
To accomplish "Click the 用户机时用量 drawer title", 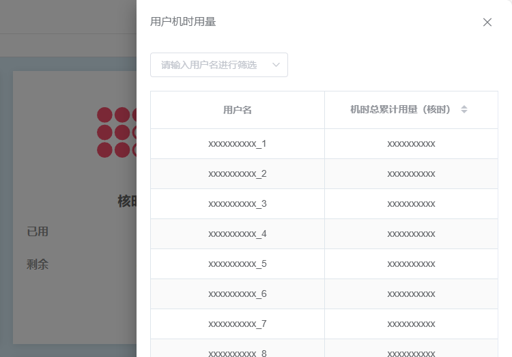I will [183, 22].
